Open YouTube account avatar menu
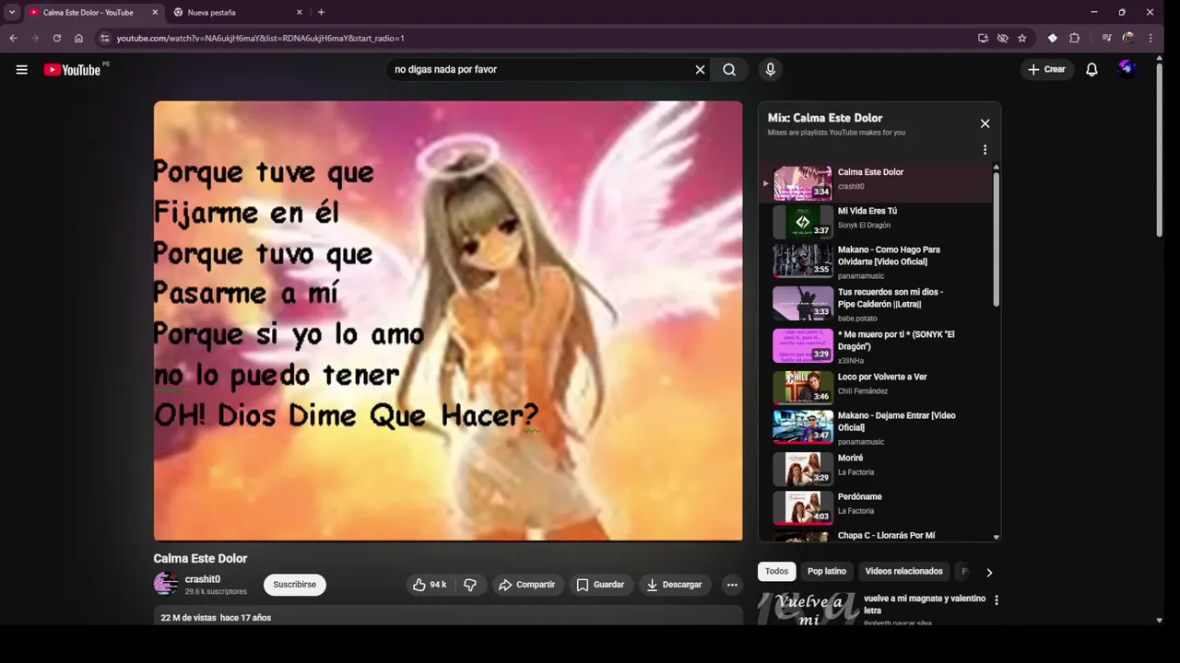1180x663 pixels. [x=1126, y=69]
